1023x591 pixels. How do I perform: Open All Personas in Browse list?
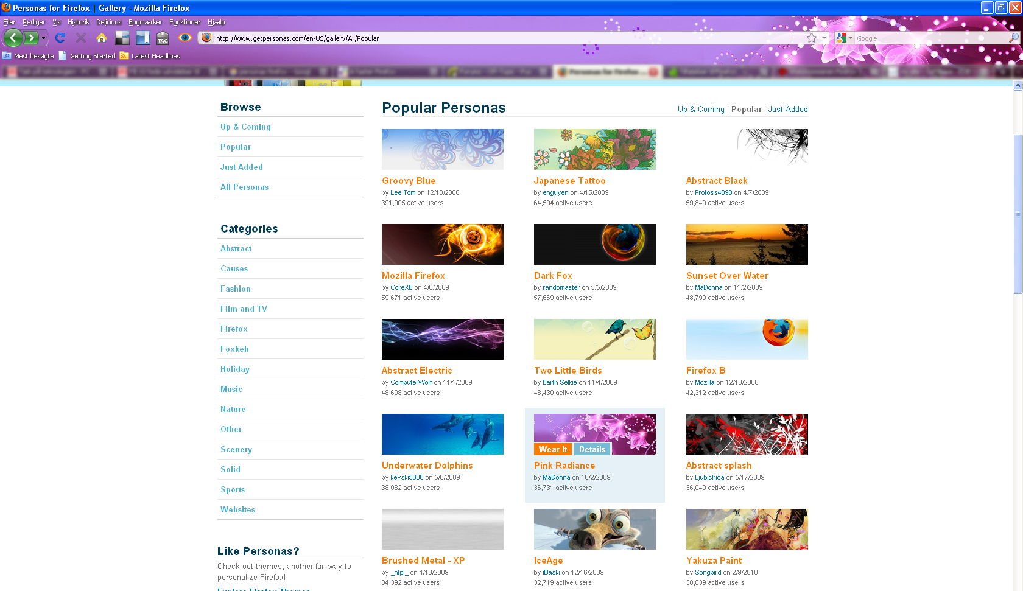244,187
